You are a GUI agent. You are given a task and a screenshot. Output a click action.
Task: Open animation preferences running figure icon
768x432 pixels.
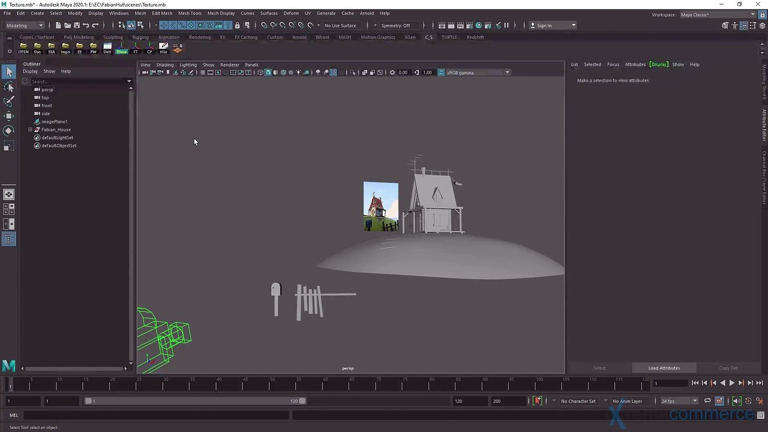tap(760, 401)
